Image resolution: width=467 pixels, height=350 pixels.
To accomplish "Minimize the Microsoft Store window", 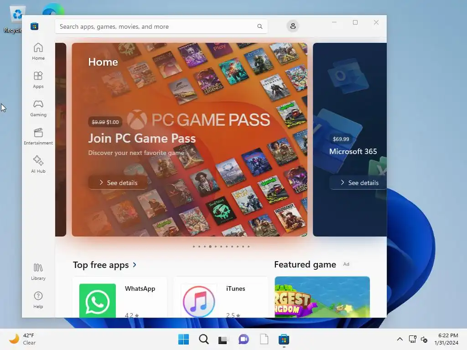I will [x=334, y=22].
